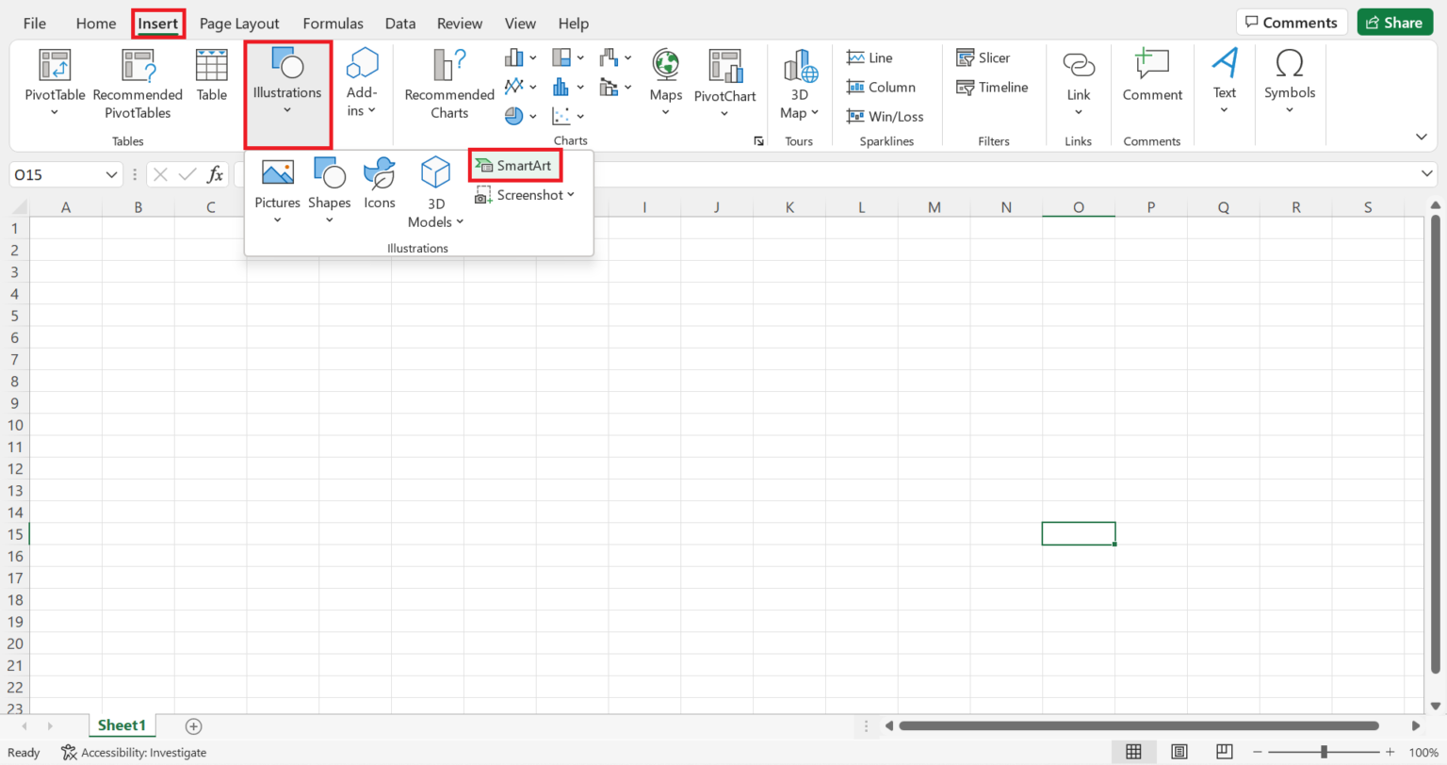This screenshot has height=765, width=1447.
Task: Expand the Screenshot dropdown
Action: tap(525, 195)
